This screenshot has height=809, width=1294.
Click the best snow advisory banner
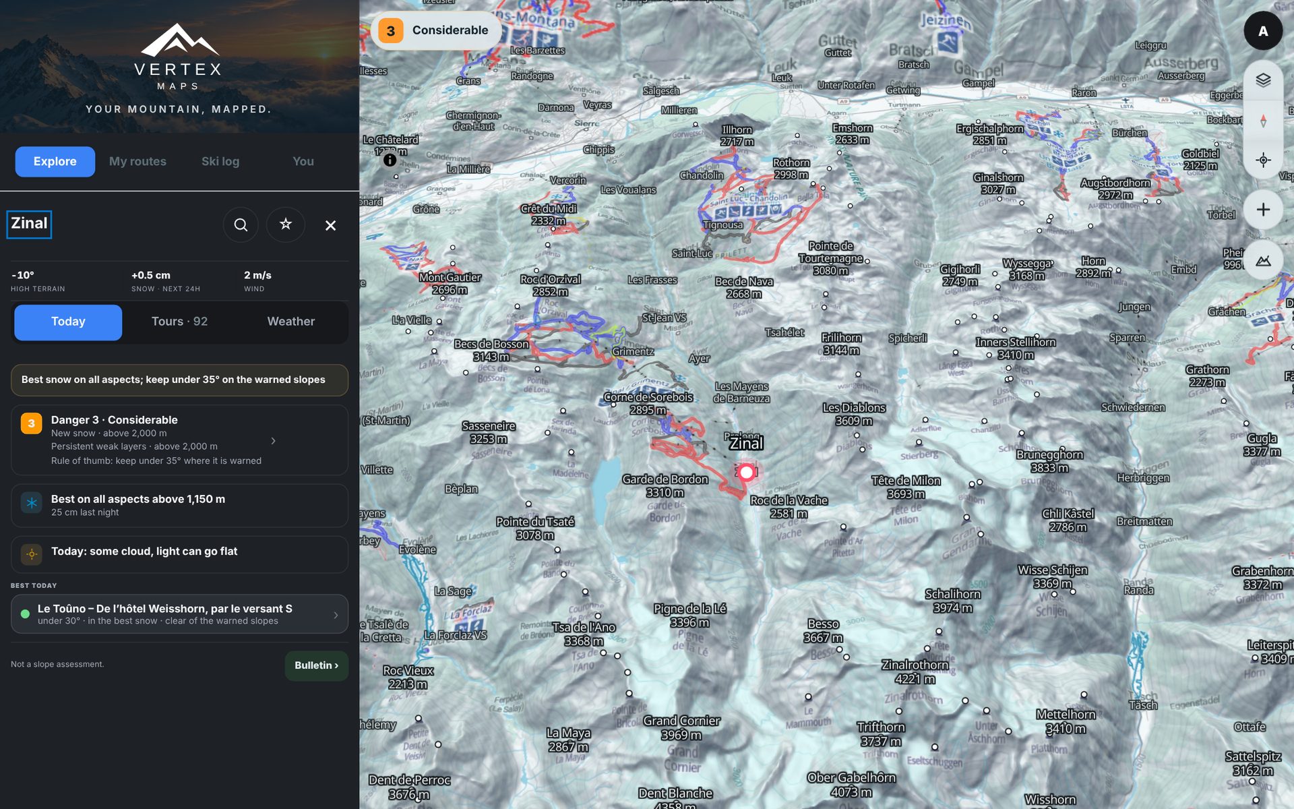(x=179, y=380)
